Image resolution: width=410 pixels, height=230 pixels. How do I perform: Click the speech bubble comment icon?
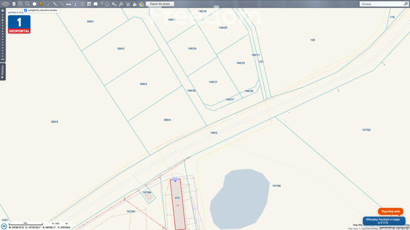[95, 4]
